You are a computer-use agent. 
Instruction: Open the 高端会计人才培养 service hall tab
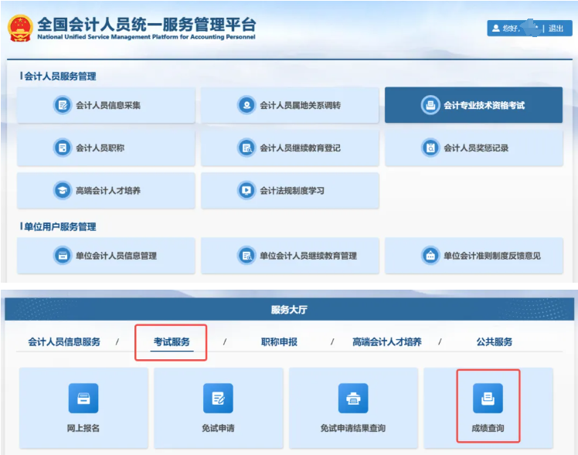pyautogui.click(x=387, y=341)
